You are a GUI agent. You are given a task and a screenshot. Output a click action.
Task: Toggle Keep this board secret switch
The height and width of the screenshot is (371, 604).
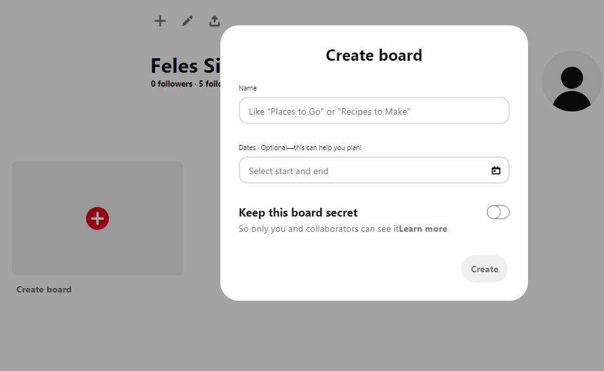(x=498, y=212)
